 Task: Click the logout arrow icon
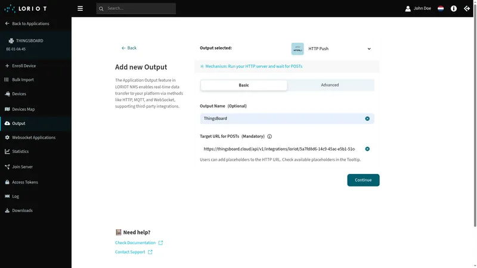pos(467,8)
